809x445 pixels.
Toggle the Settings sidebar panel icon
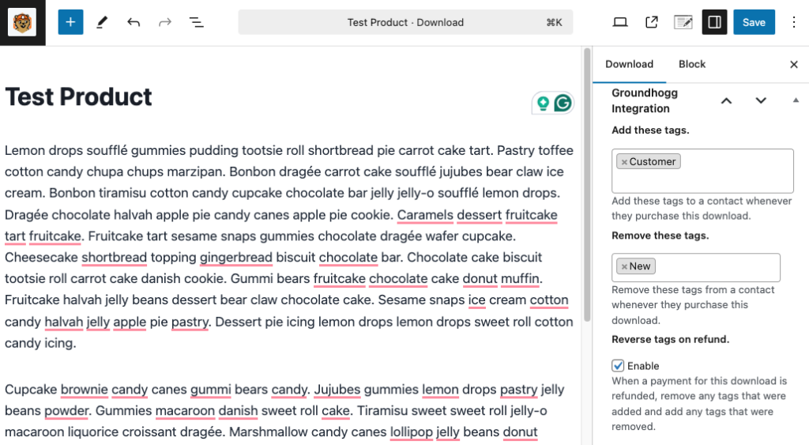pyautogui.click(x=714, y=22)
